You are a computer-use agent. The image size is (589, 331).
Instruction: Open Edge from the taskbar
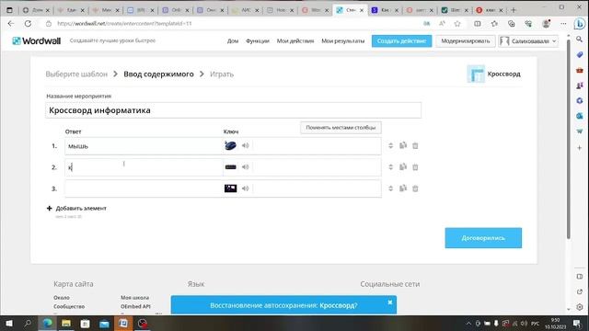(x=47, y=323)
